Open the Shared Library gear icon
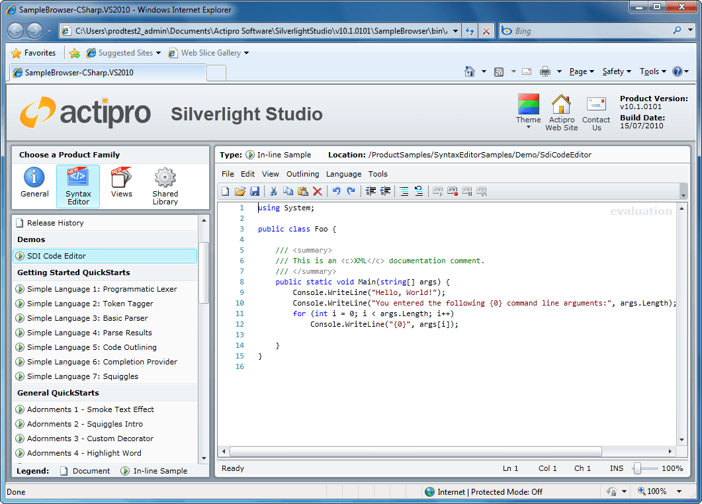 tap(165, 187)
